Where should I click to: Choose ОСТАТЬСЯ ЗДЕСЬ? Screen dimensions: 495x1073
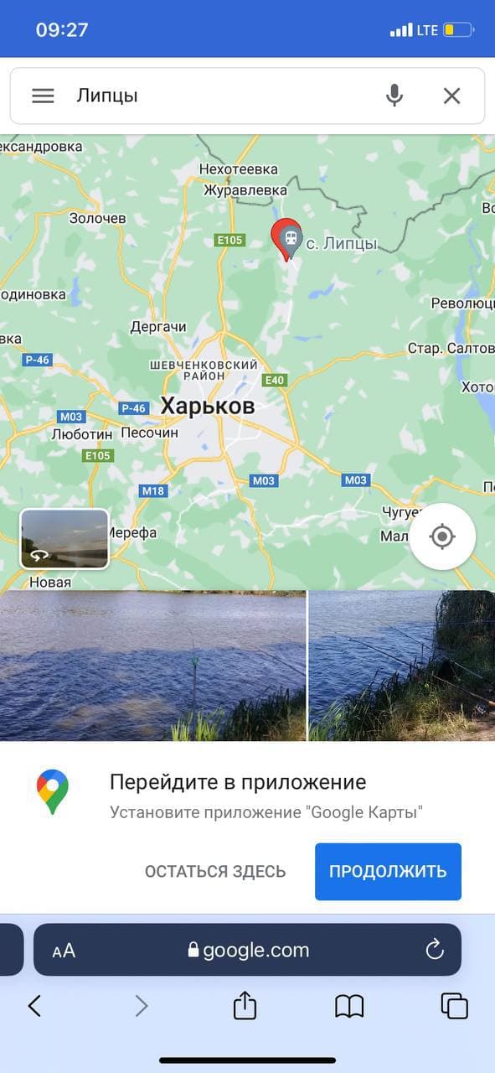(x=215, y=871)
